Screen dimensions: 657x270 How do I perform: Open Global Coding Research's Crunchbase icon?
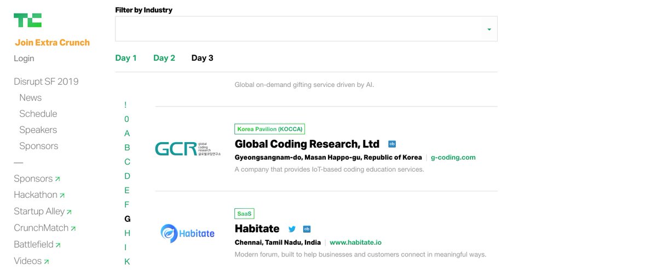(392, 144)
